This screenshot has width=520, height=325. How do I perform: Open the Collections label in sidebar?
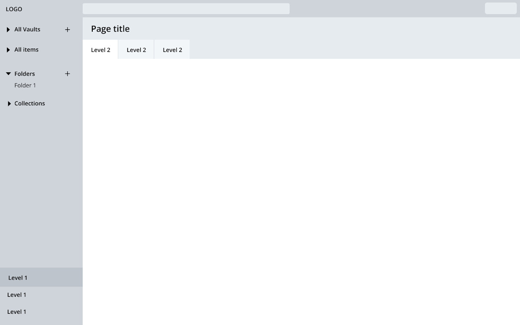[29, 104]
